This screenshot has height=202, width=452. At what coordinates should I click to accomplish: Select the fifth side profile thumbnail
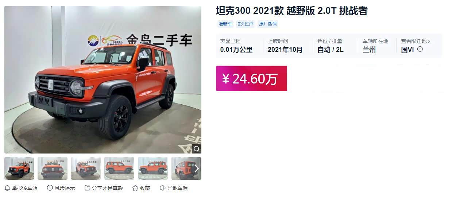pos(153,168)
